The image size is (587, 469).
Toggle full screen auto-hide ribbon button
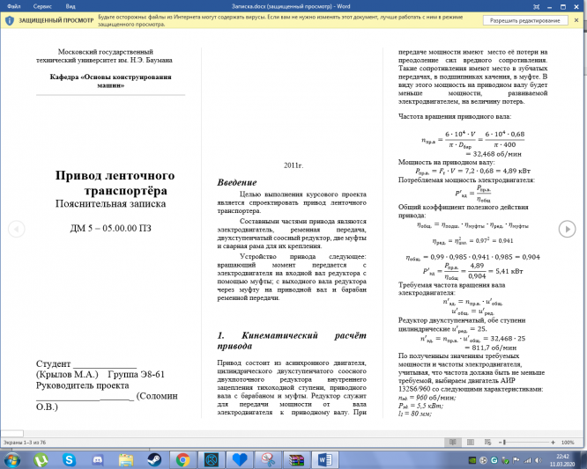point(537,7)
